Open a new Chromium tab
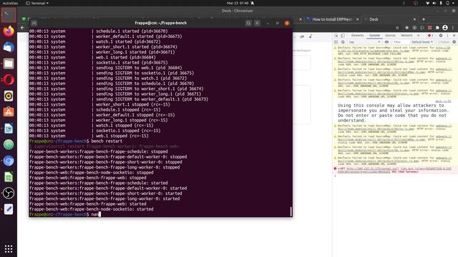The image size is (458, 257). (x=424, y=19)
